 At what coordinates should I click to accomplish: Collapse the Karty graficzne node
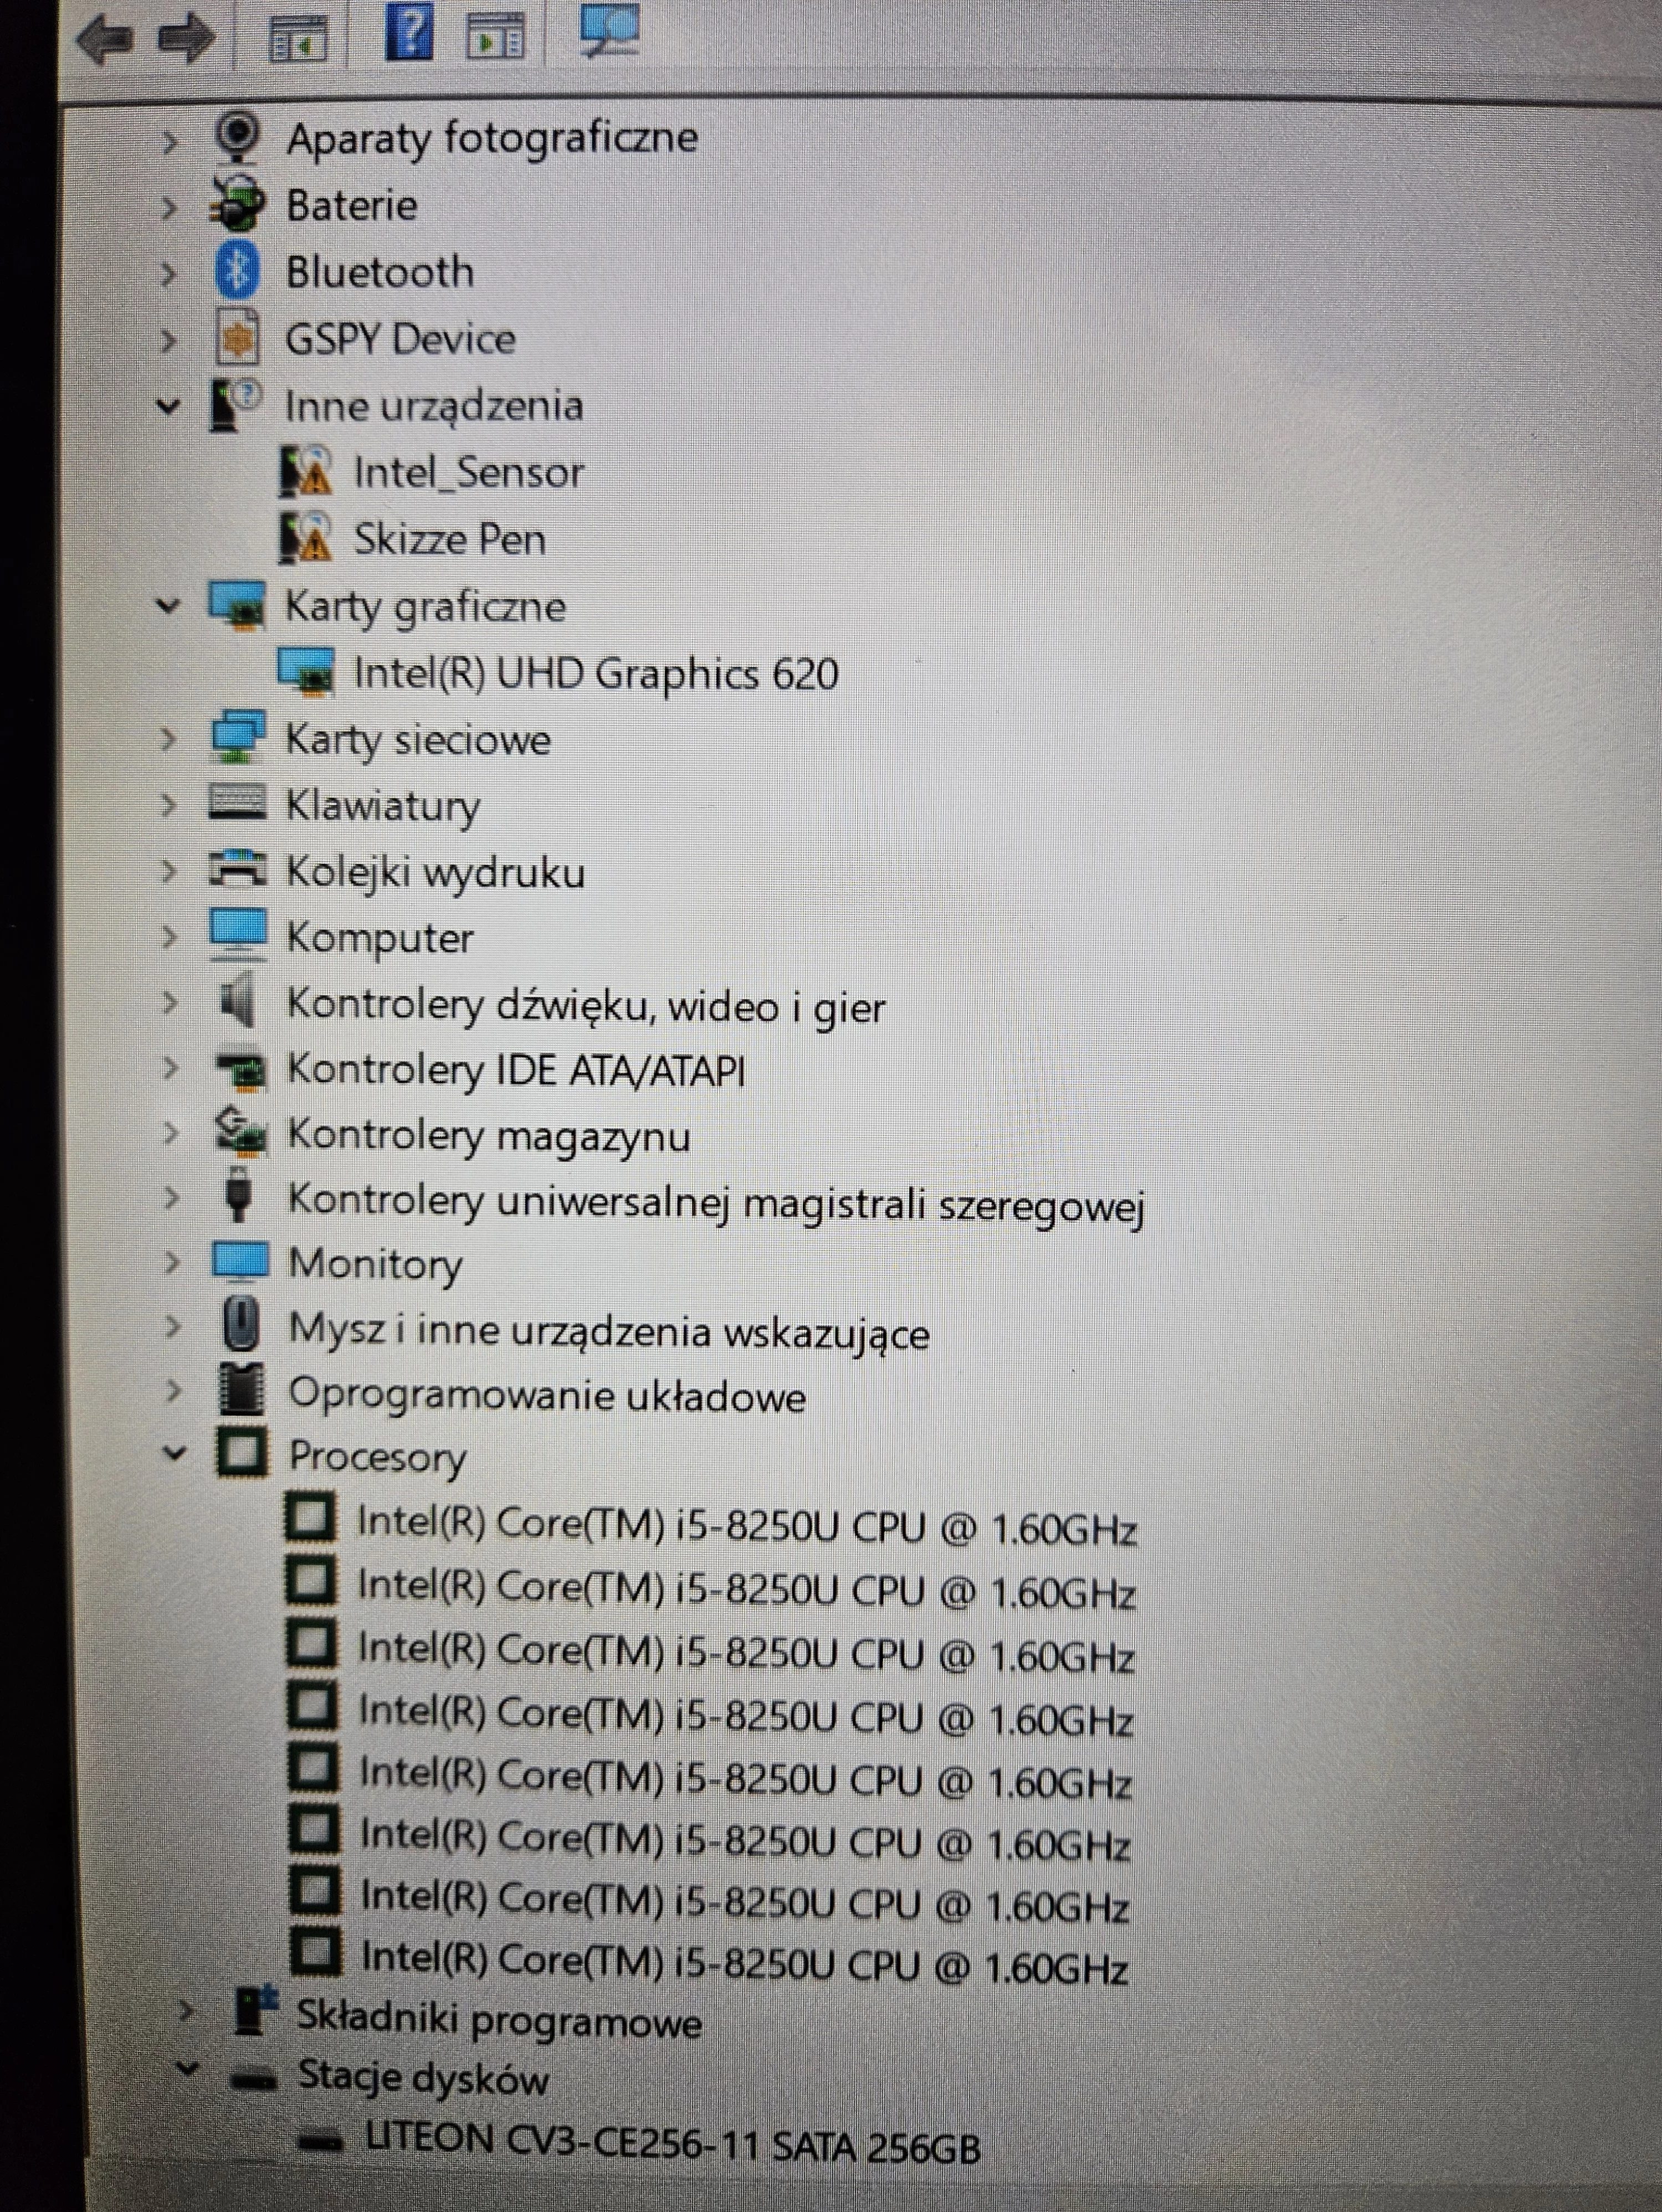168,606
